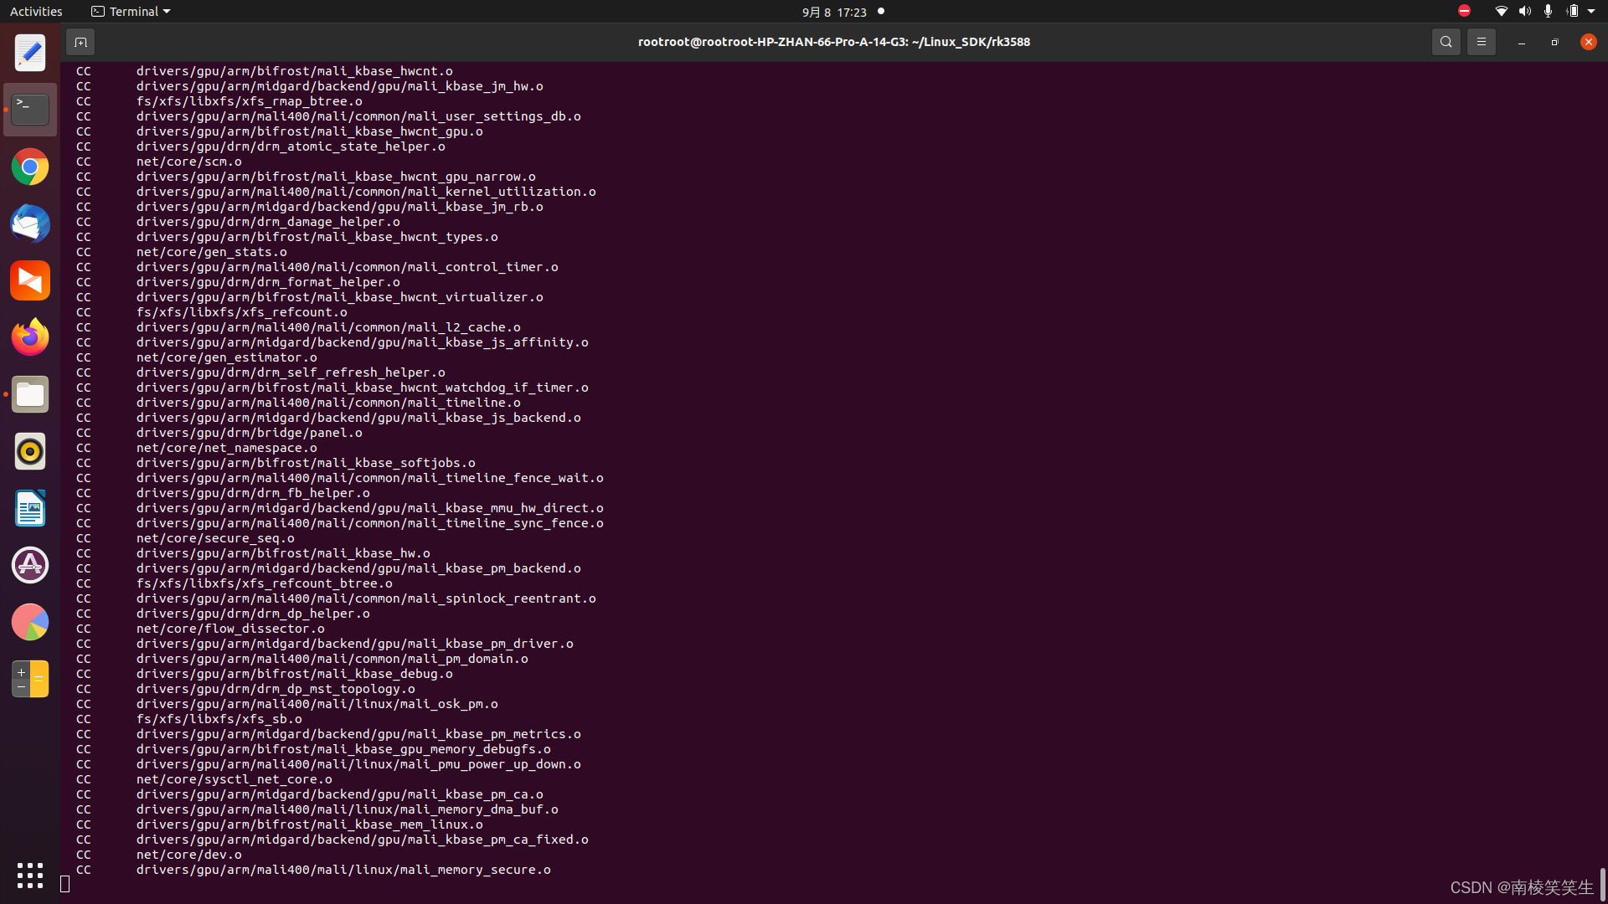
Task: Click the terminal scrollbar
Action: point(1602,882)
